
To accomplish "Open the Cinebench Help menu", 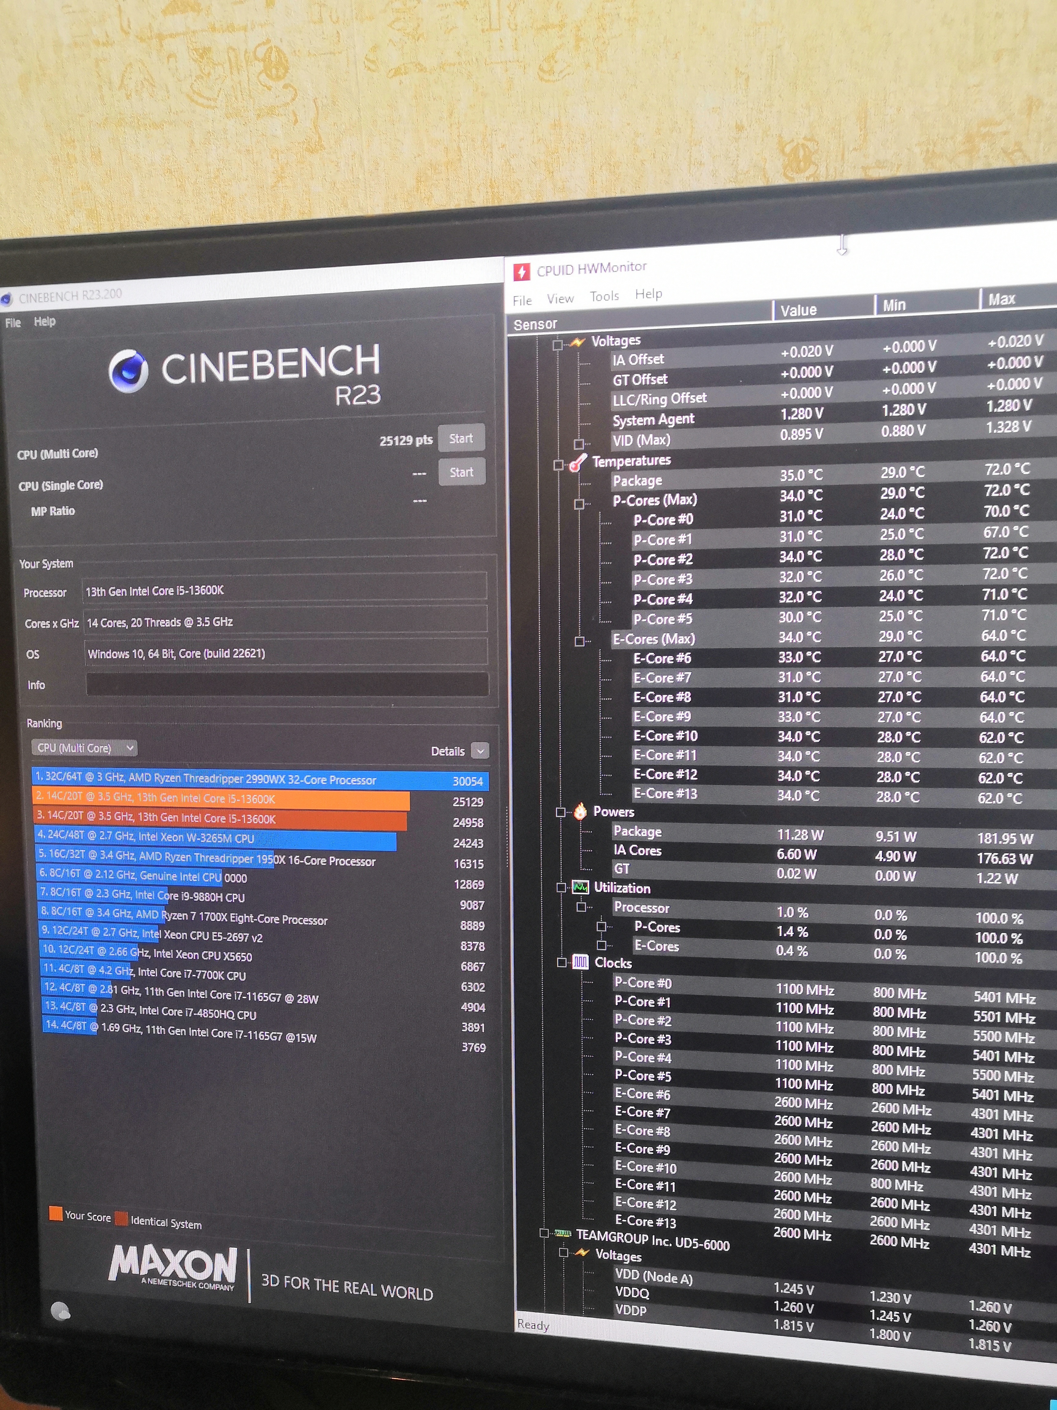I will coord(45,322).
